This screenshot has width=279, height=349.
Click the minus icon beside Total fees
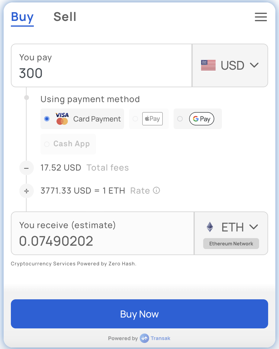tap(26, 168)
